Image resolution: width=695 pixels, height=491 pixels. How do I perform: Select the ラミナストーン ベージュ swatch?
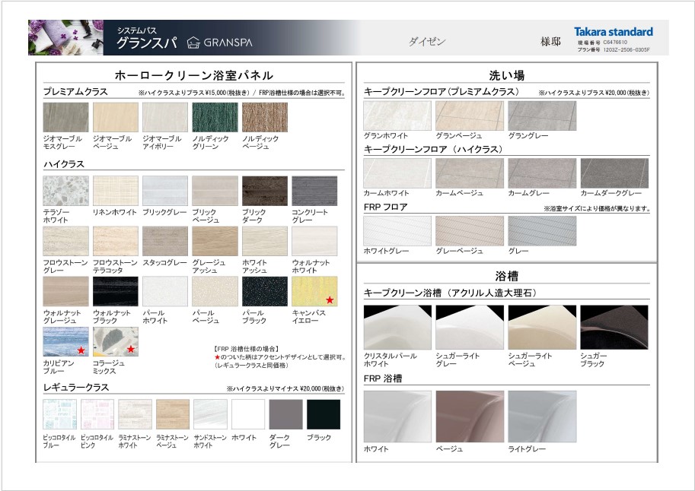(x=173, y=414)
